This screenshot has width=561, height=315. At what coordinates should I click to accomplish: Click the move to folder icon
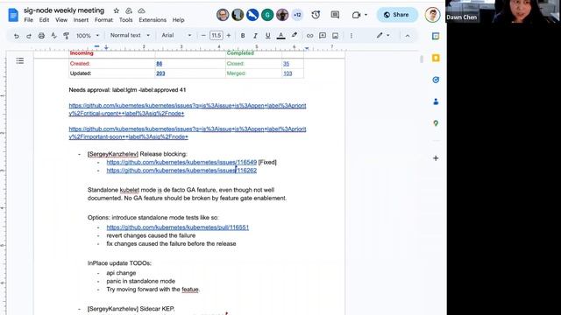pyautogui.click(x=129, y=10)
